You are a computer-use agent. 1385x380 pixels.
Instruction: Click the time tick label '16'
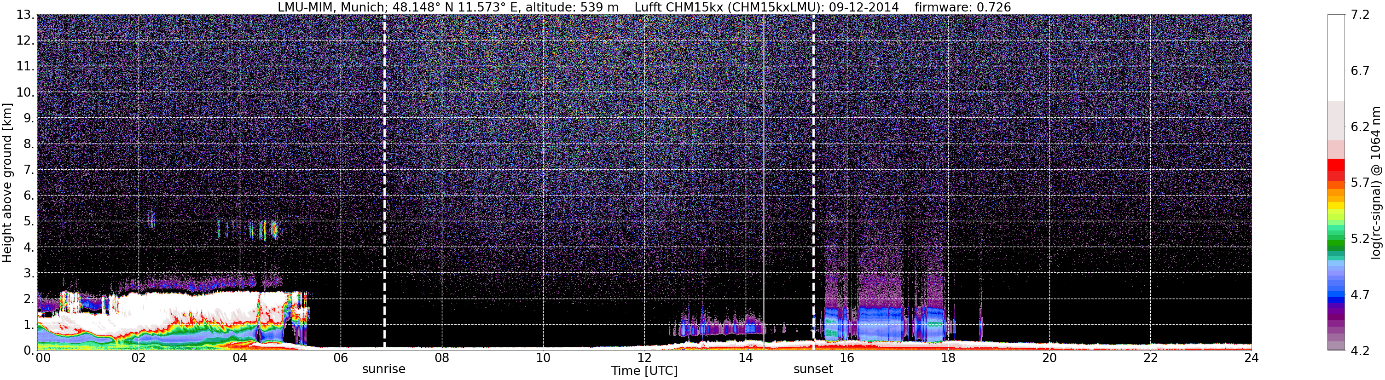(x=847, y=358)
